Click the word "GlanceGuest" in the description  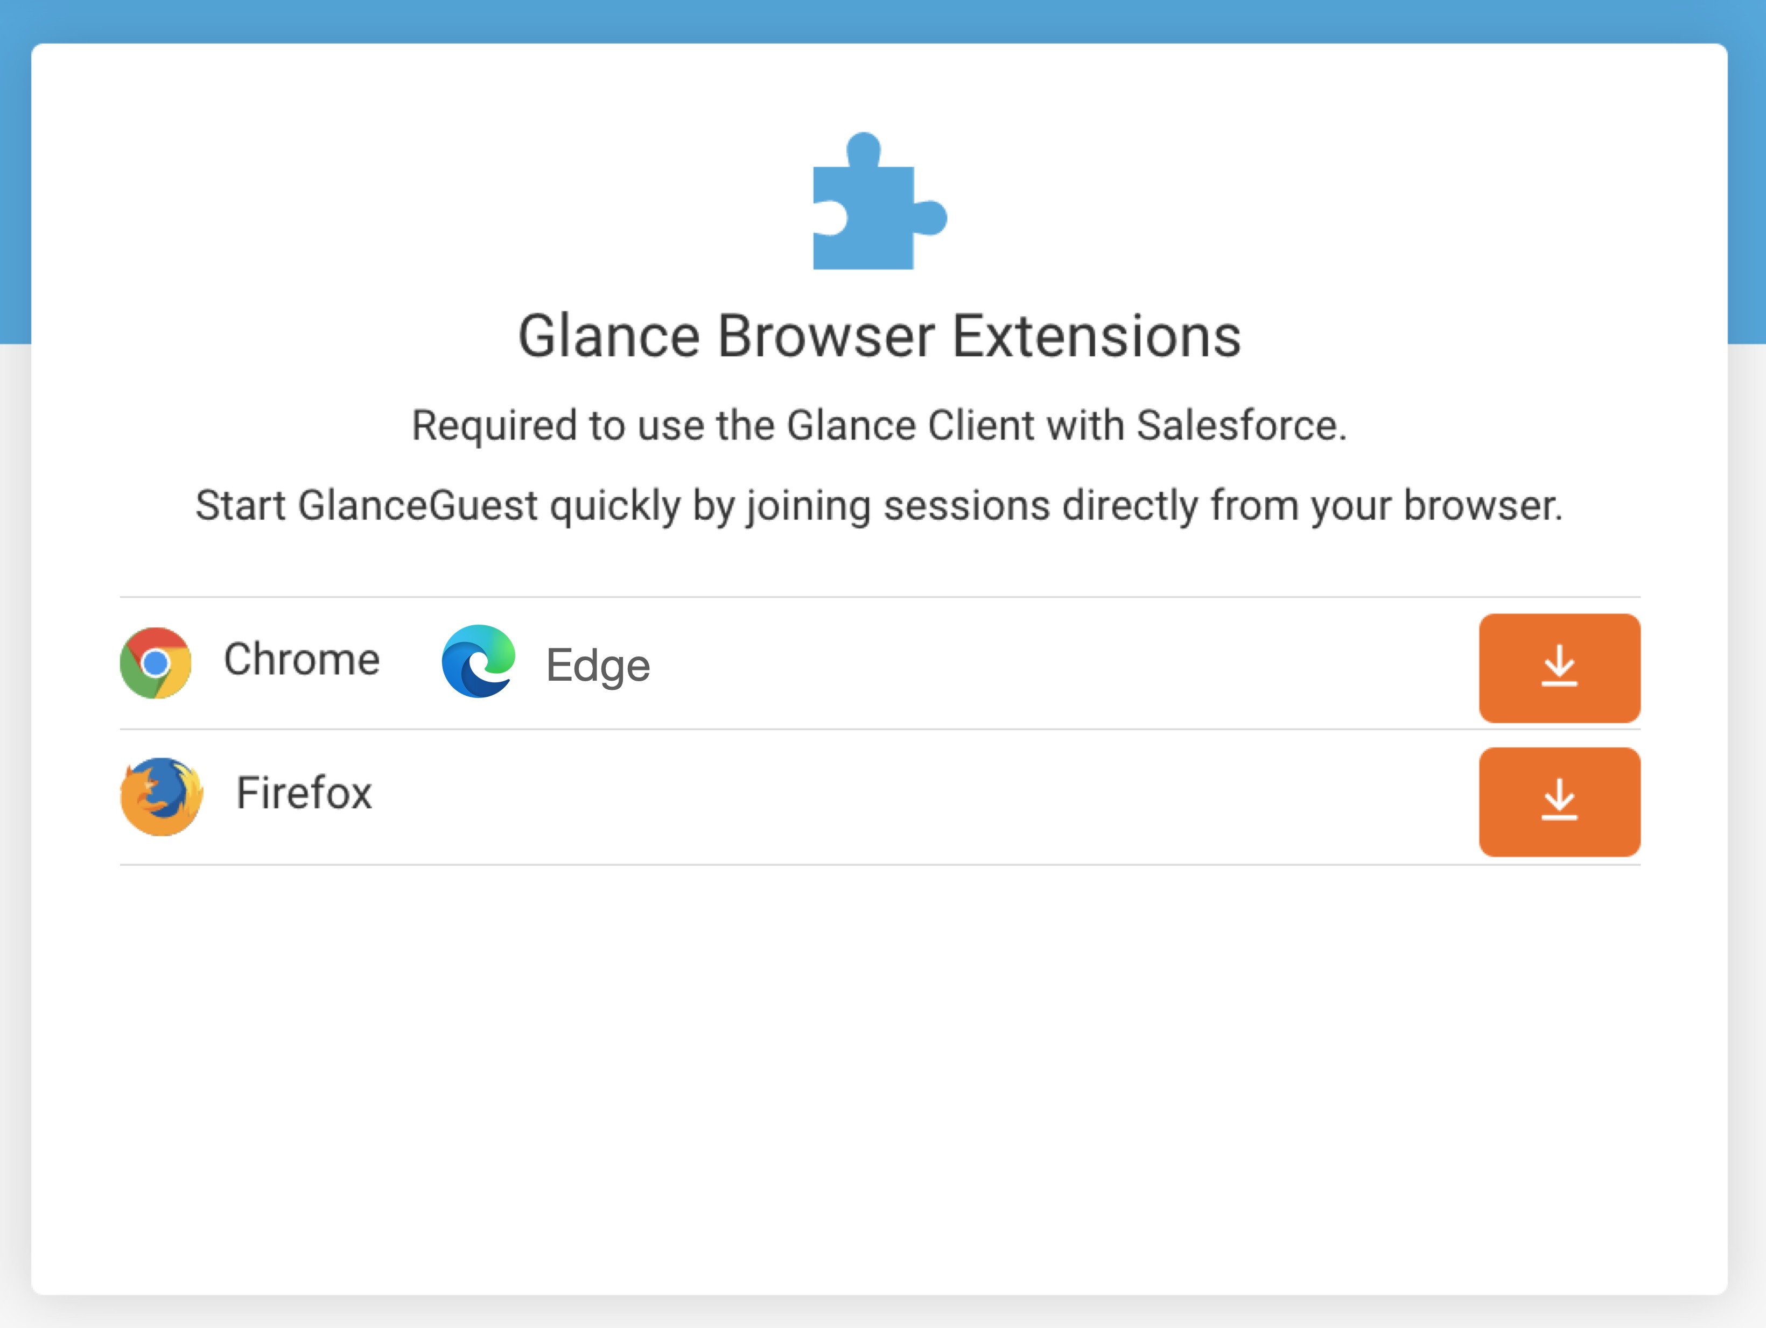pyautogui.click(x=418, y=505)
